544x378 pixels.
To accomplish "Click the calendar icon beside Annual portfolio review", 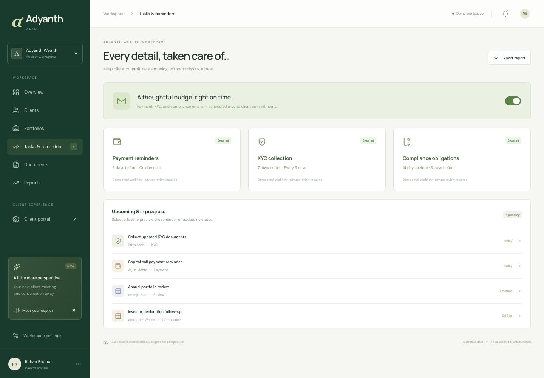I will [x=118, y=291].
